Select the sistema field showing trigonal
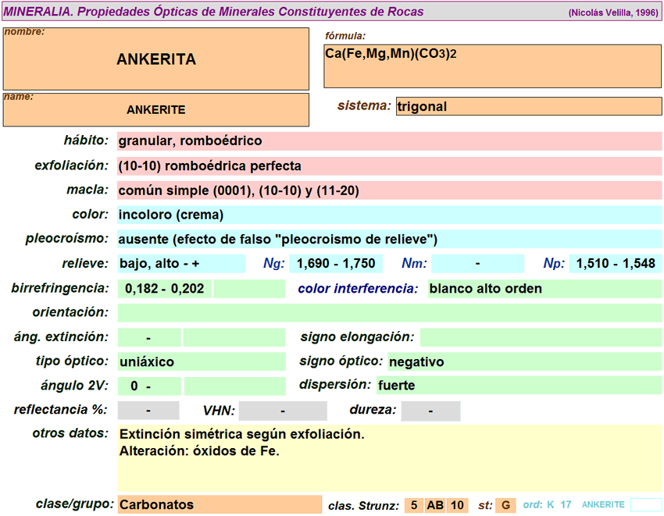The height and width of the screenshot is (516, 664). click(528, 107)
